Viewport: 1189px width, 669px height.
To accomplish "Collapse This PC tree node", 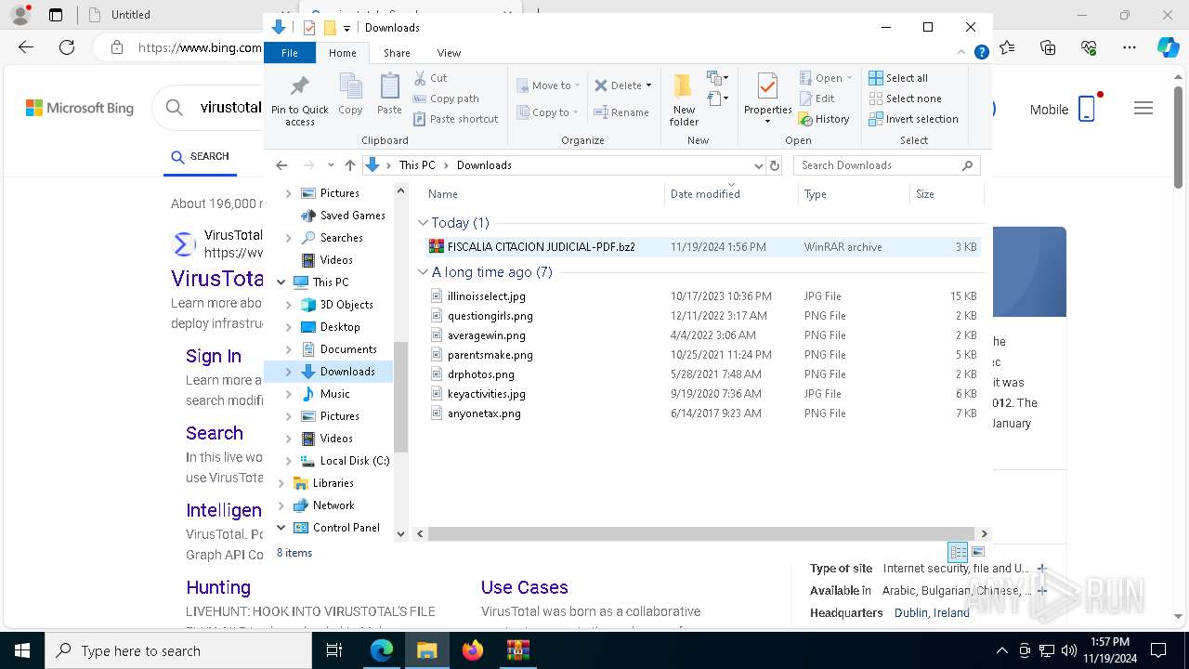I will click(281, 282).
